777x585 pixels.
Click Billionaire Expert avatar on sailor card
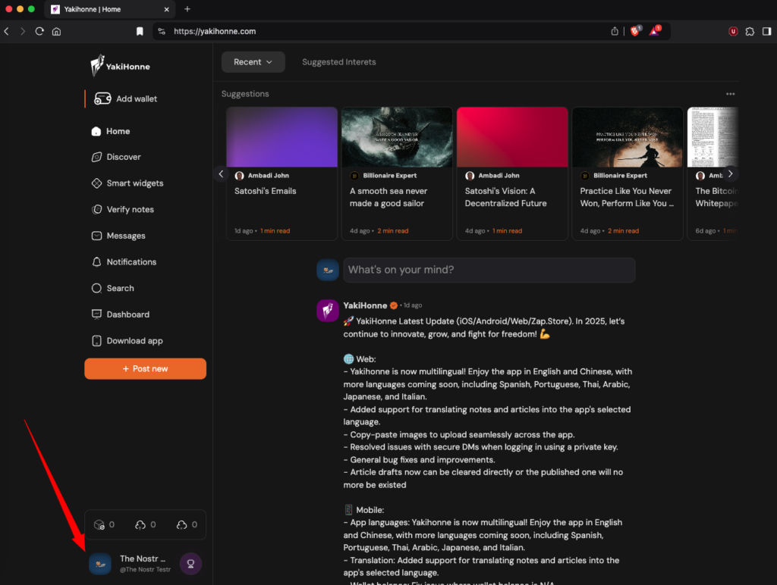point(354,176)
